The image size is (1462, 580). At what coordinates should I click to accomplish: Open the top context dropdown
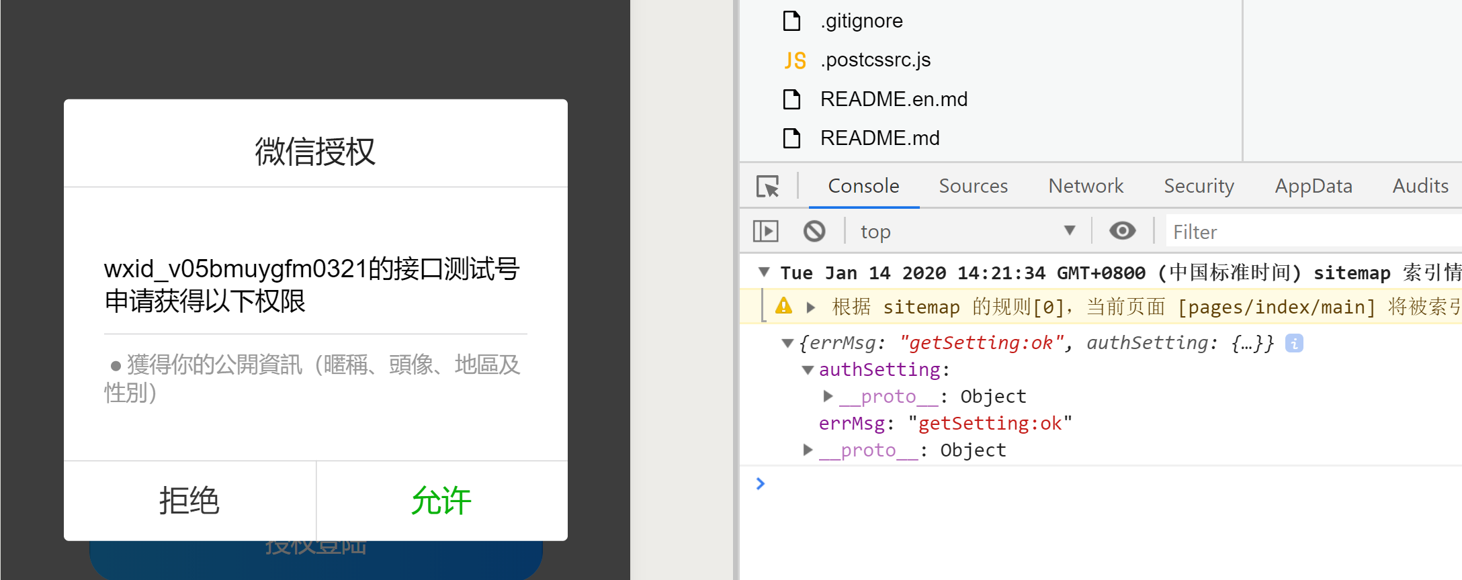click(x=967, y=232)
